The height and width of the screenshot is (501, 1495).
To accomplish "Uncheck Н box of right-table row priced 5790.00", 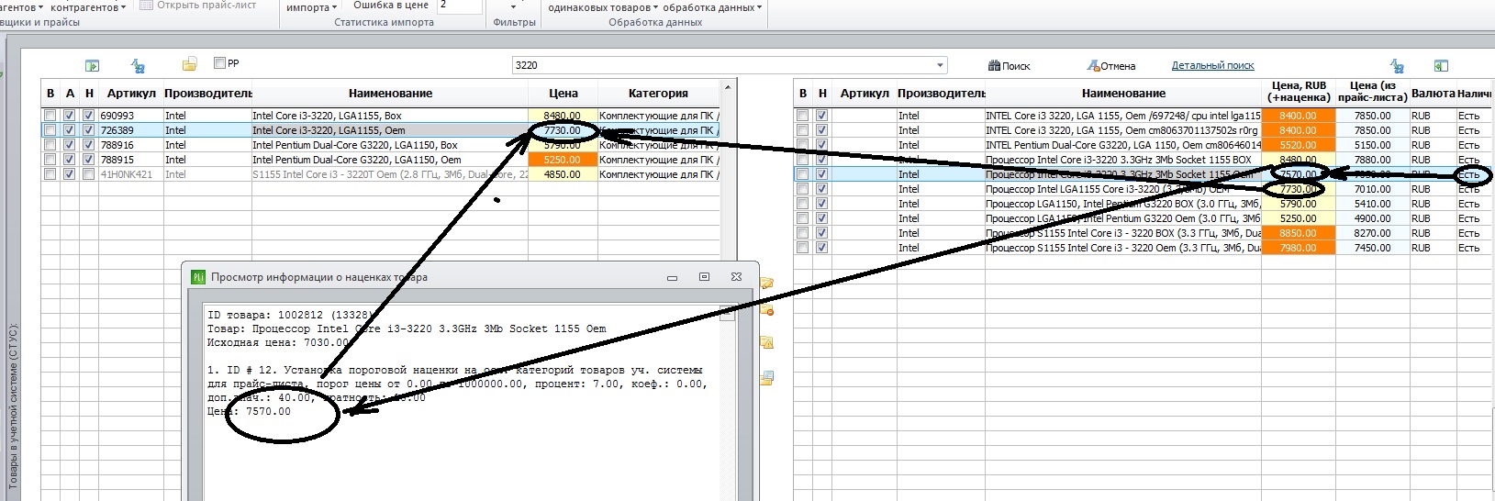I will click(821, 204).
